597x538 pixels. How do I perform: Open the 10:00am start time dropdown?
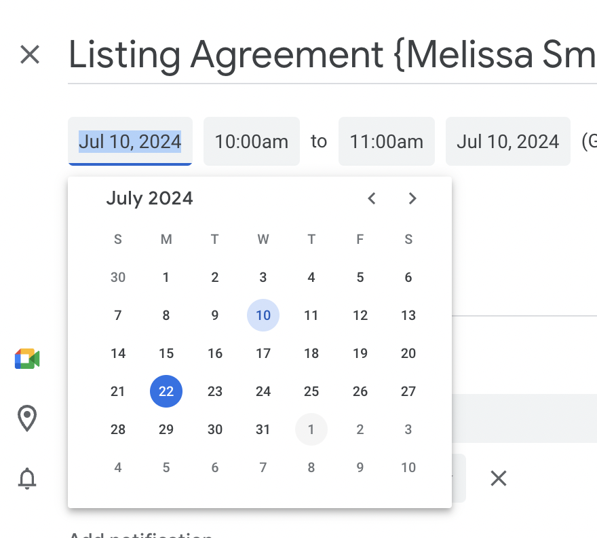pyautogui.click(x=251, y=141)
